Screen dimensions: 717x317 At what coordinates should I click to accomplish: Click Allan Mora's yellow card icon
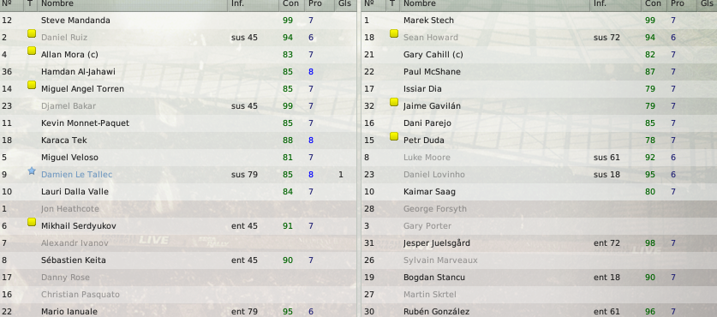coord(32,51)
